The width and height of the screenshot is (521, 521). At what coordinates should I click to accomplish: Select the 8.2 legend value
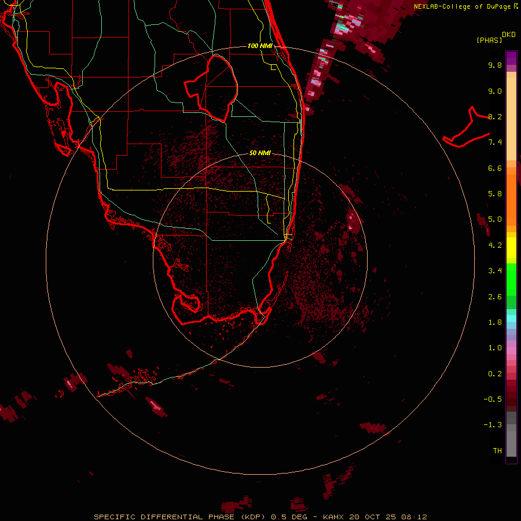[495, 117]
